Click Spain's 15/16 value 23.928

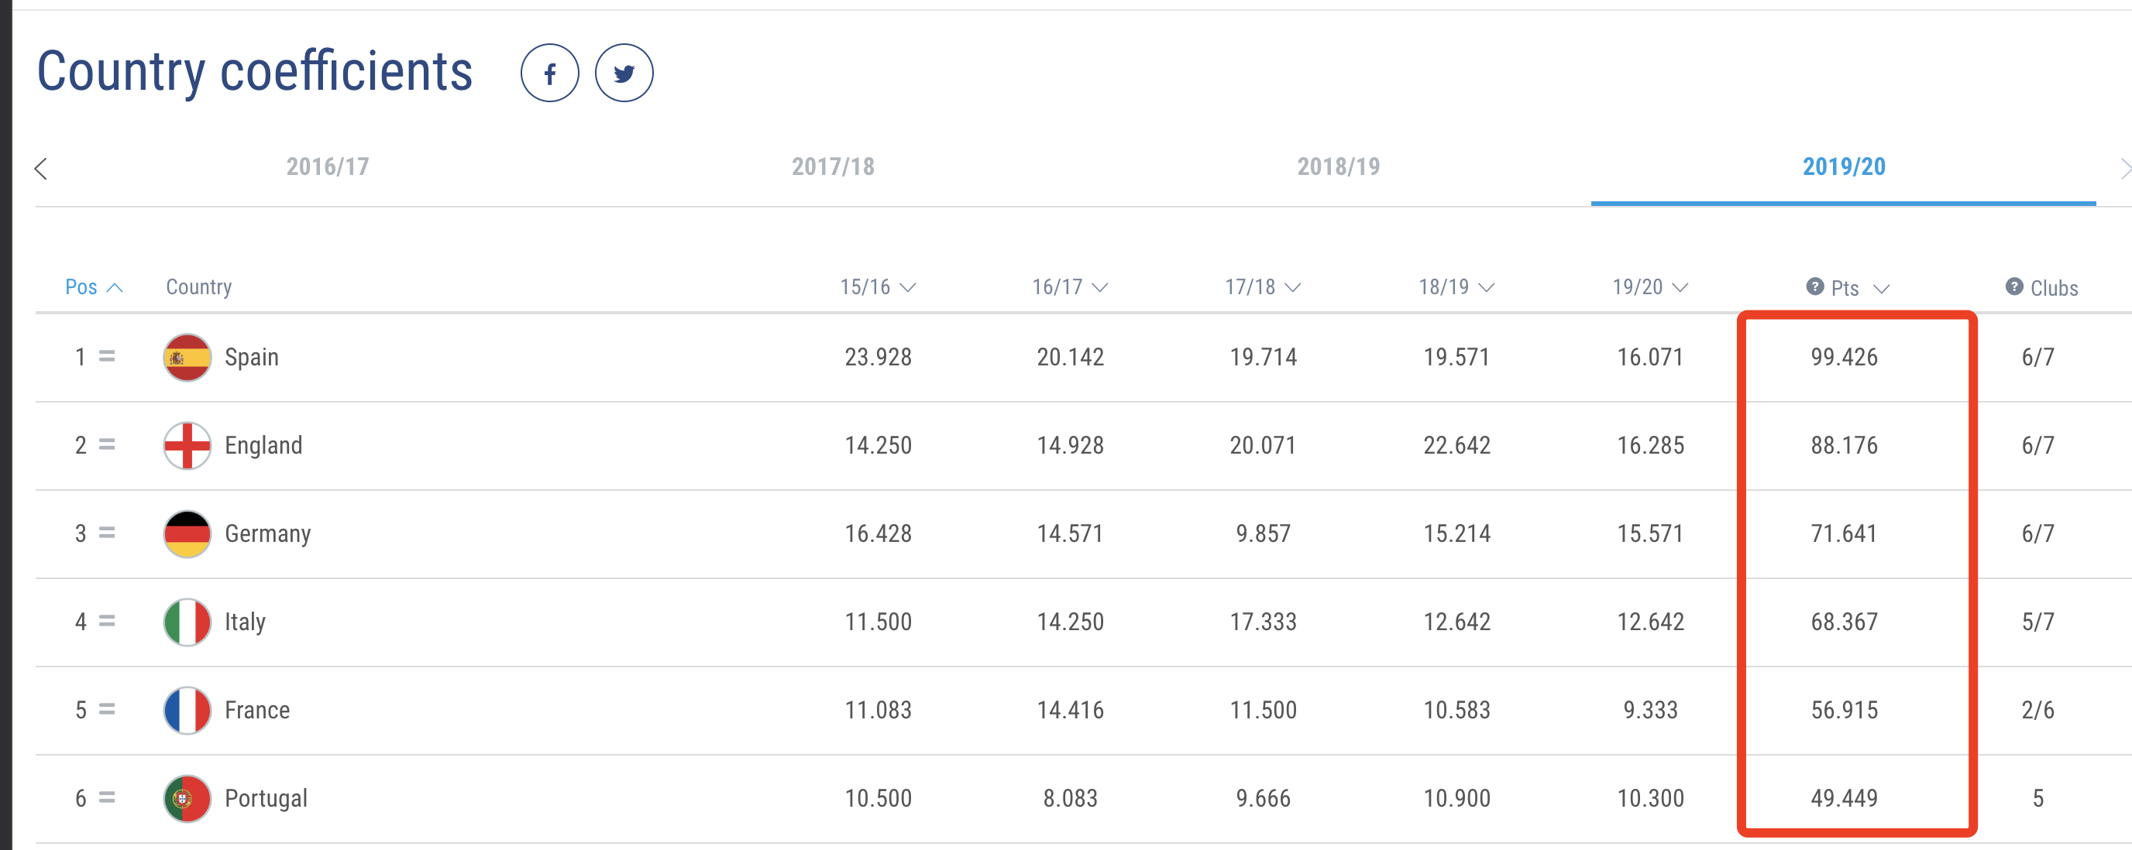coord(878,357)
